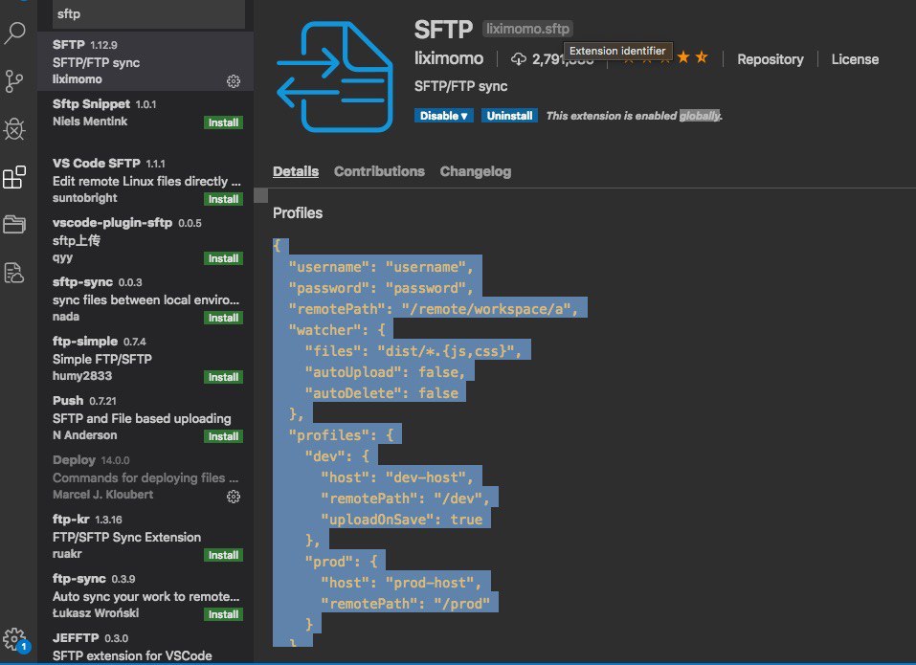Open the Disable dropdown button
The width and height of the screenshot is (916, 665).
click(x=444, y=116)
